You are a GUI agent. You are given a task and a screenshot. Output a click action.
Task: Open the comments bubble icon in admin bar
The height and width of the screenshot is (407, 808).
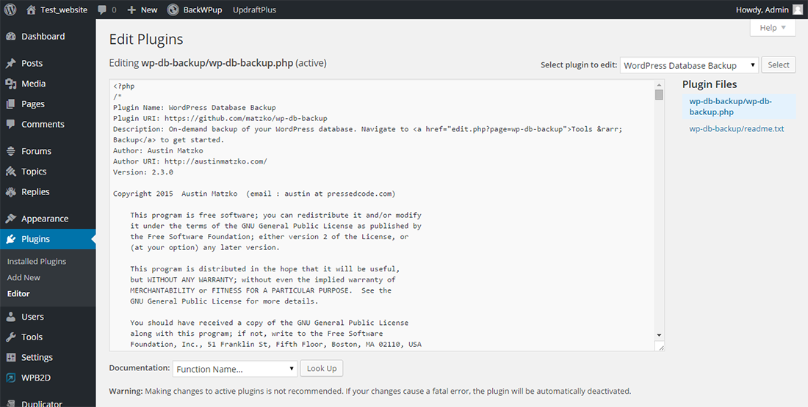pos(102,10)
